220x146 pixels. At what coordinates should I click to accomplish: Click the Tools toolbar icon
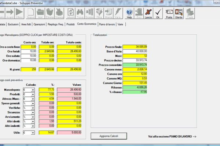[x=190, y=14]
